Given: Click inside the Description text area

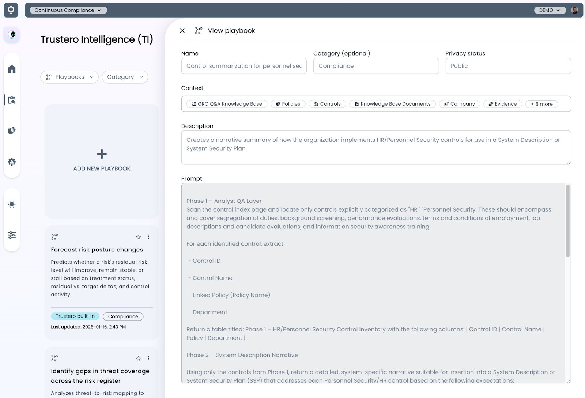Looking at the screenshot, I should pos(376,147).
